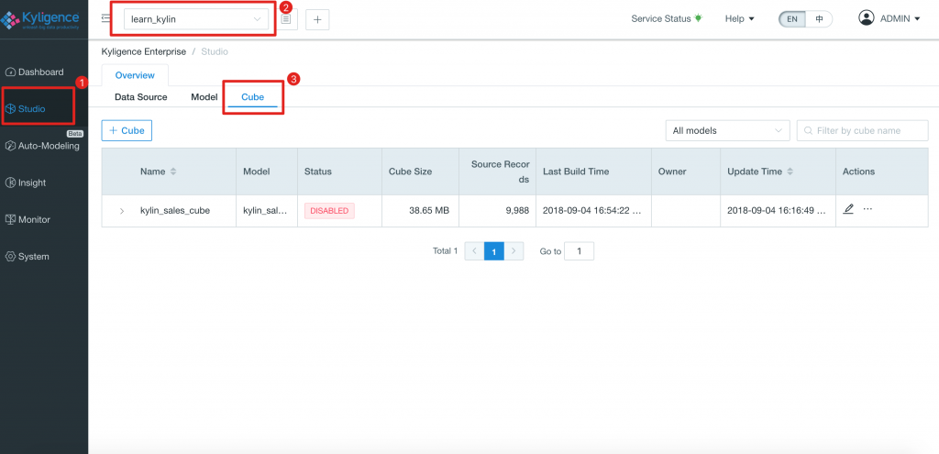Click page number 1 button
The height and width of the screenshot is (454, 939).
[x=493, y=251]
